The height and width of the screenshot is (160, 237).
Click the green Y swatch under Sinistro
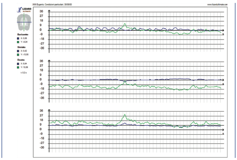[18, 54]
